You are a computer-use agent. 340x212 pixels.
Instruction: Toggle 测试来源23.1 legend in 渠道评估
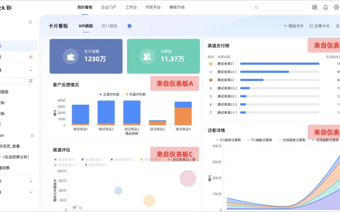coord(96,165)
